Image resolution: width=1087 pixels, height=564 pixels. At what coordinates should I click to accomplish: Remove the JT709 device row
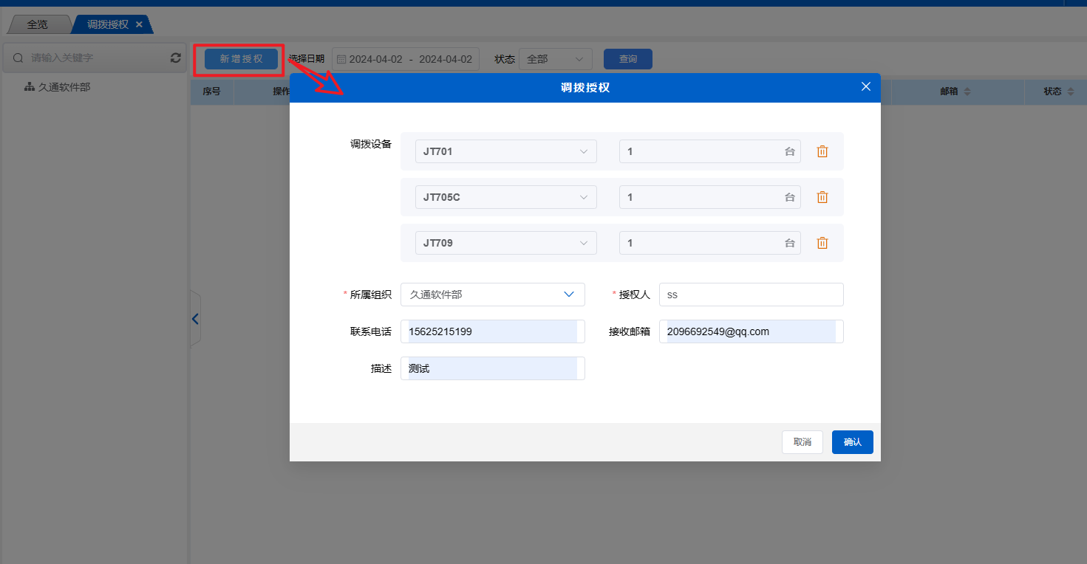point(822,243)
